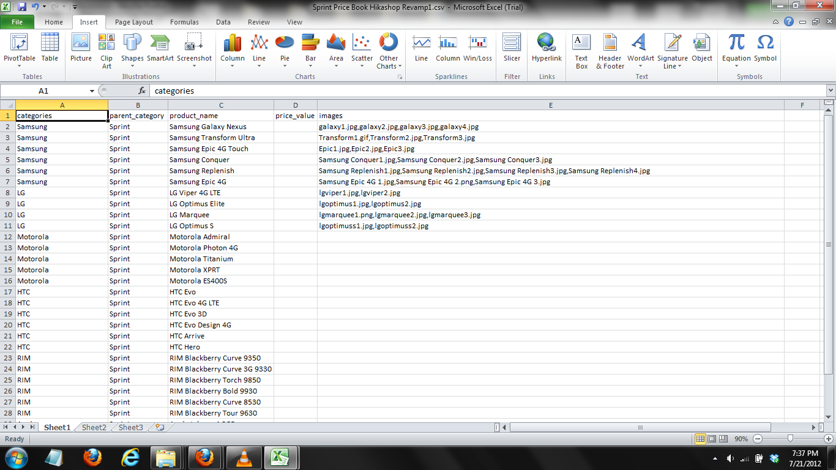Insert a Slicer filter
Viewport: 836px width, 470px height.
[512, 48]
